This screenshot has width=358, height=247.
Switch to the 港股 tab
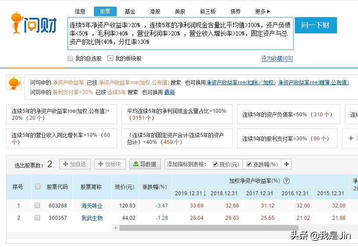155,11
